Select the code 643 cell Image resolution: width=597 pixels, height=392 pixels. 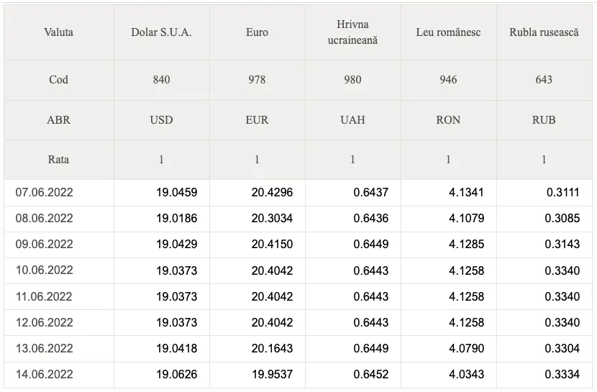544,80
